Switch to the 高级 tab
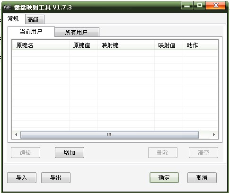Screen dimensions: 230x193 click(35, 19)
